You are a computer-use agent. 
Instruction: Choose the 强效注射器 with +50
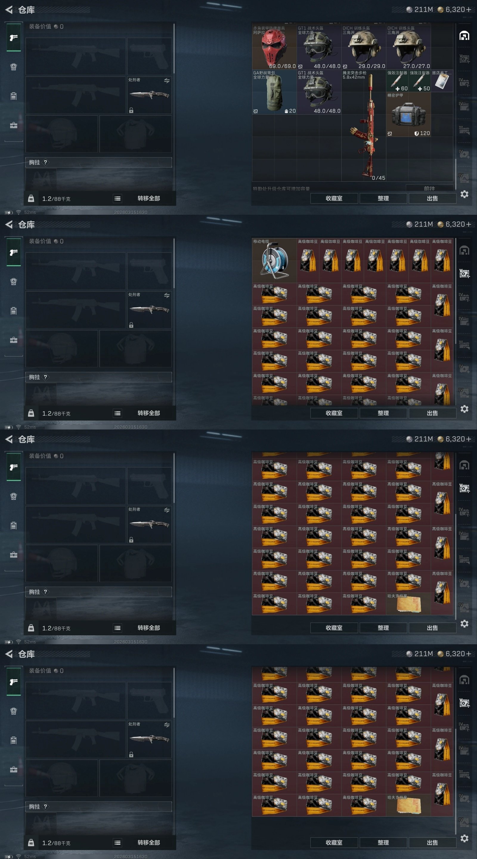tap(420, 81)
